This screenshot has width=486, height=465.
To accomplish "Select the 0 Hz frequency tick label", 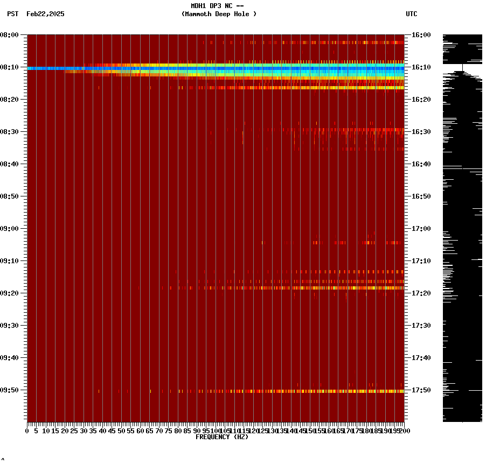I will [25, 431].
